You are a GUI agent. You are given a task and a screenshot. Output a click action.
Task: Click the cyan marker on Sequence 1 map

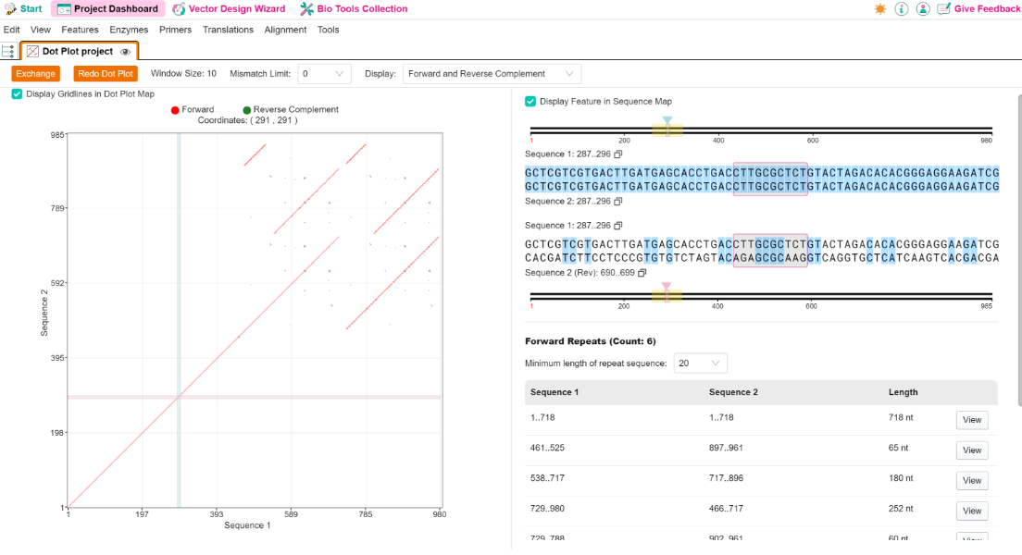click(667, 120)
